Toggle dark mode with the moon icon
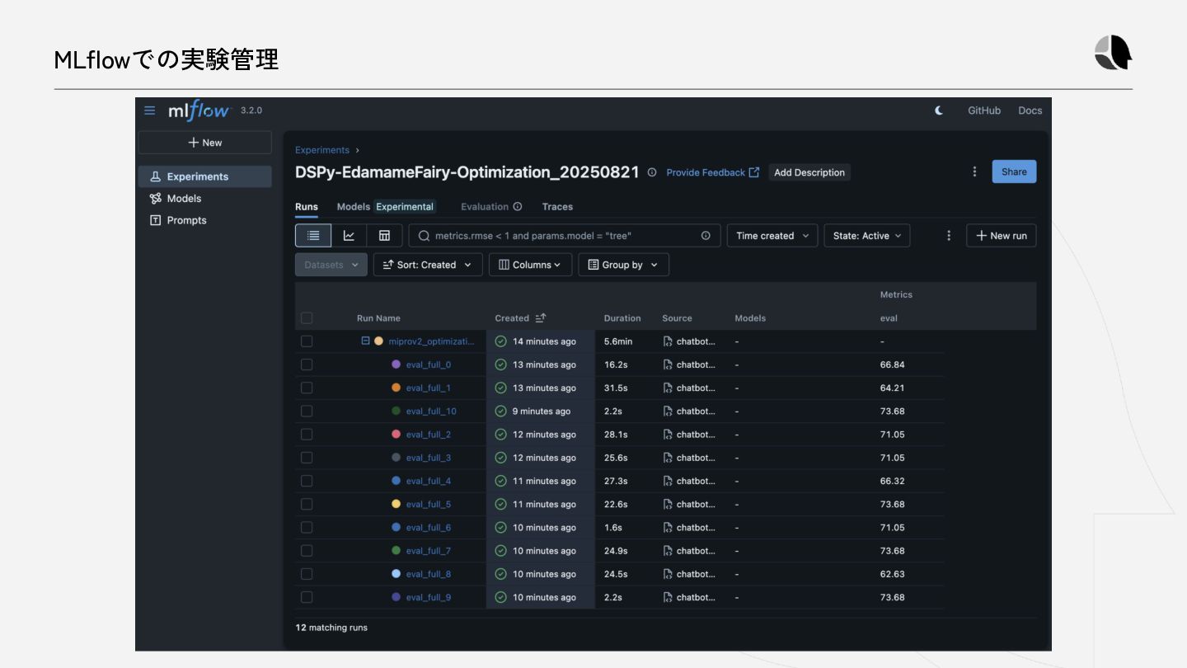The image size is (1187, 668). (939, 111)
